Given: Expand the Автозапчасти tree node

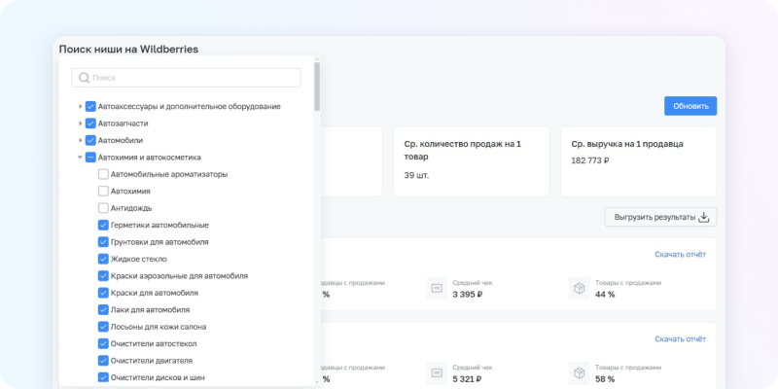Looking at the screenshot, I should pyautogui.click(x=80, y=124).
